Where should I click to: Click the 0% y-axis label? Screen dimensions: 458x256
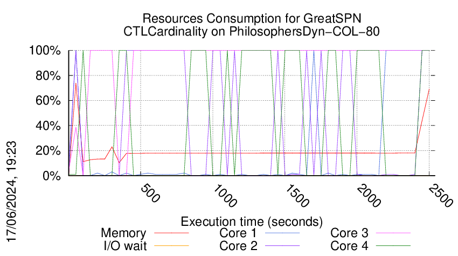52,176
